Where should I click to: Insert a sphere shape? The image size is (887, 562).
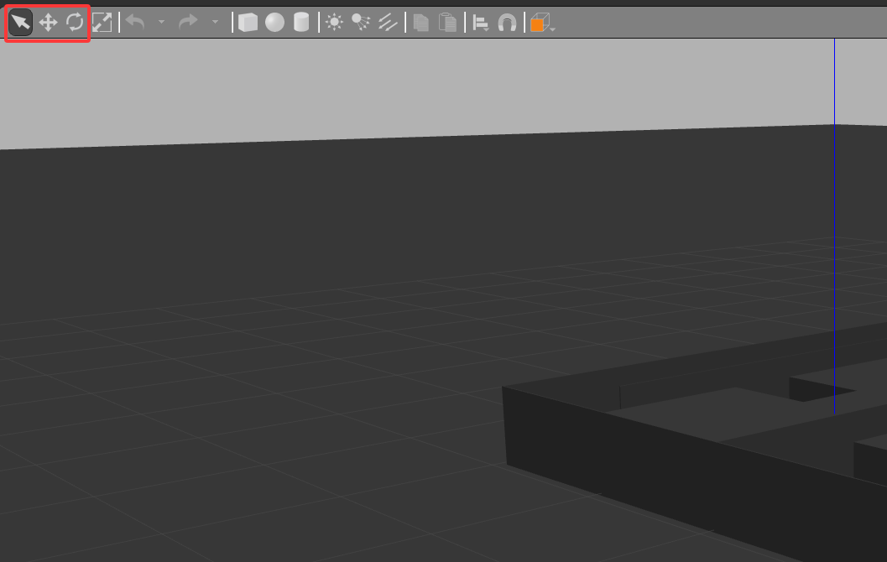(x=275, y=23)
